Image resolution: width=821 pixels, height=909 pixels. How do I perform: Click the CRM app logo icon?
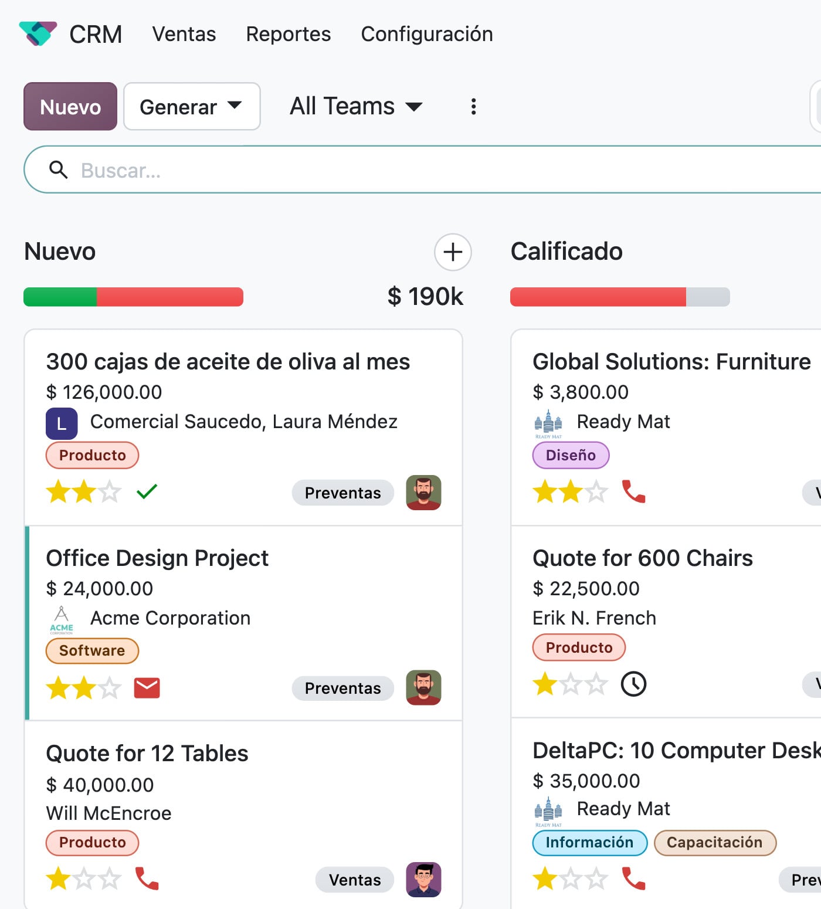point(38,33)
